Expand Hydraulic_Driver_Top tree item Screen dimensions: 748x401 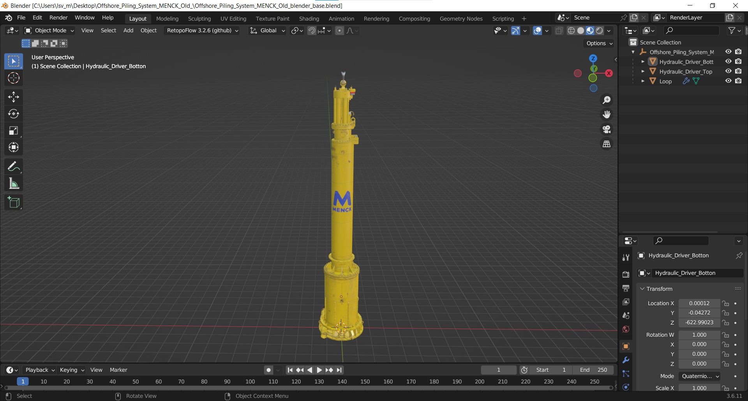tap(643, 71)
